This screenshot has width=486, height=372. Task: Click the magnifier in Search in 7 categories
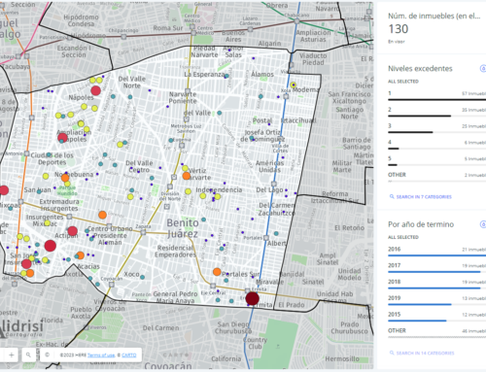click(x=392, y=196)
